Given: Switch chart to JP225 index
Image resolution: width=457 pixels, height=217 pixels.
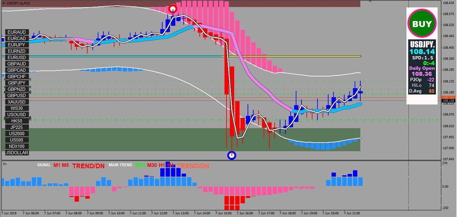Looking at the screenshot, I should (17, 127).
